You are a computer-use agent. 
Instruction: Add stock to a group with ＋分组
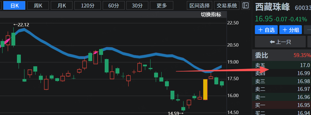pos(291,30)
